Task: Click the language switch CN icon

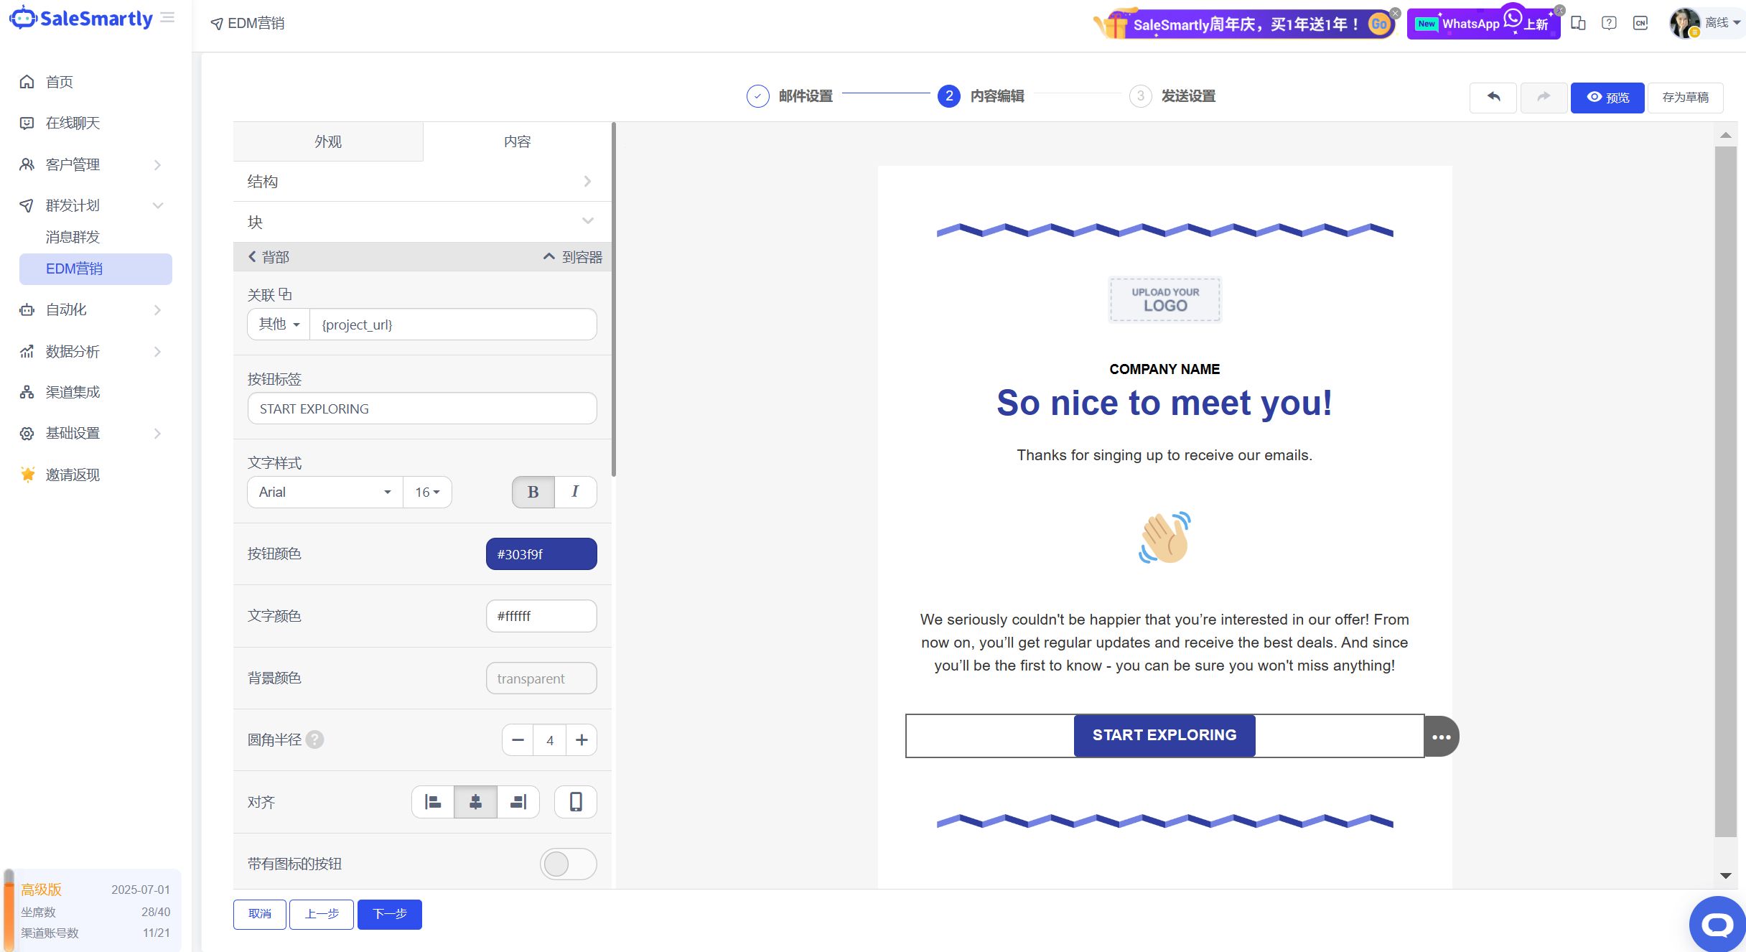Action: [1640, 23]
